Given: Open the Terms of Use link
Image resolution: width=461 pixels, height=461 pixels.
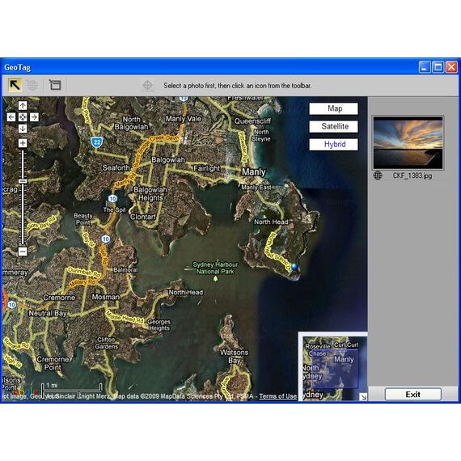Looking at the screenshot, I should (278, 396).
